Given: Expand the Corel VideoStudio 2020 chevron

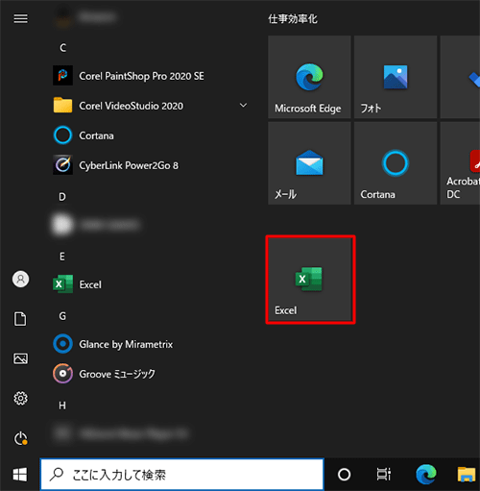Looking at the screenshot, I should (x=243, y=106).
